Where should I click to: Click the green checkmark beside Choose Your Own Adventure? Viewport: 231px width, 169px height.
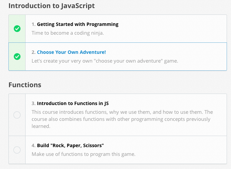17,57
